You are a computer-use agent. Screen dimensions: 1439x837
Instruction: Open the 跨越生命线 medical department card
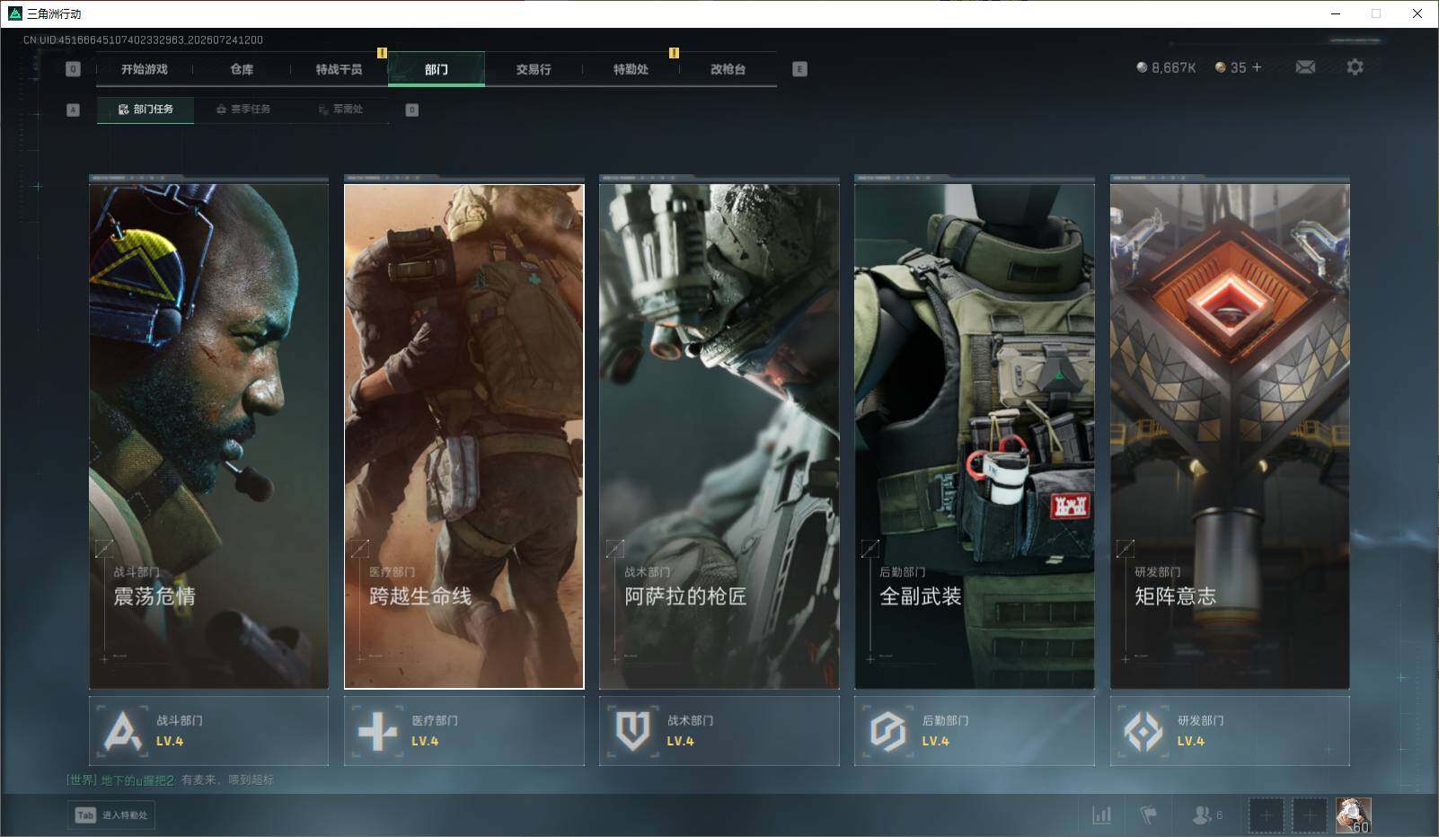(x=463, y=436)
